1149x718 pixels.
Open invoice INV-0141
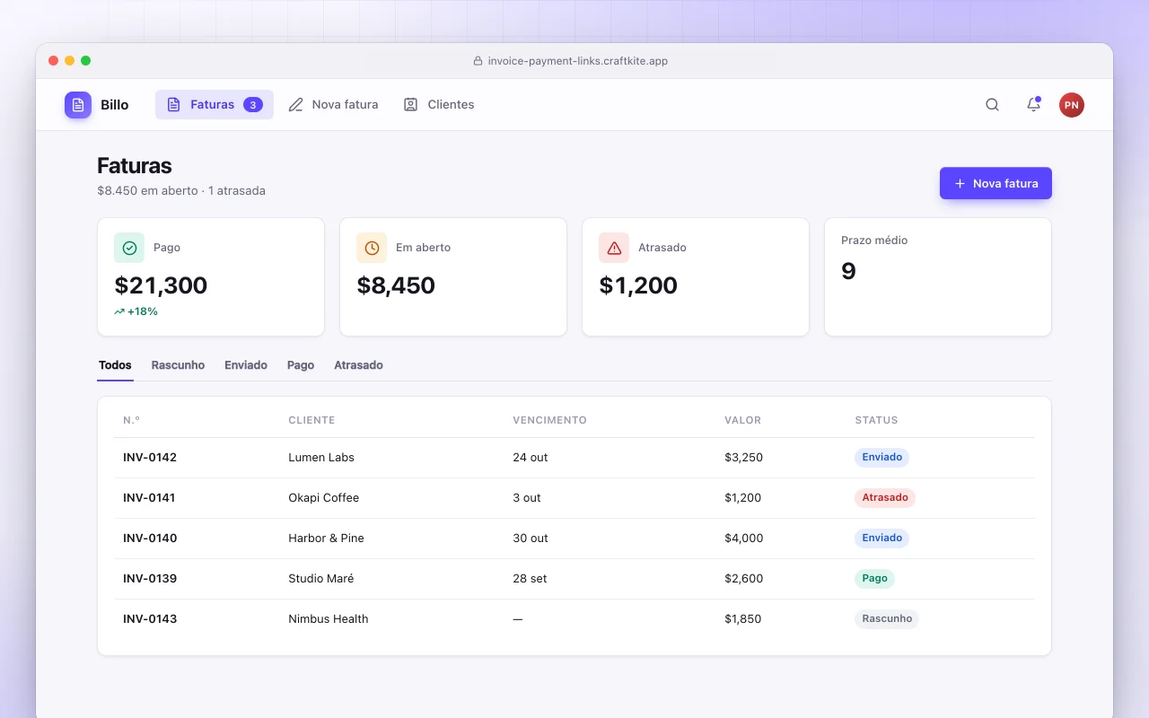149,498
